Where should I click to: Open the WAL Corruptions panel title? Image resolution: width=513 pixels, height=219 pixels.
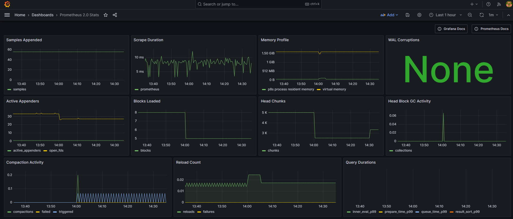(x=404, y=40)
